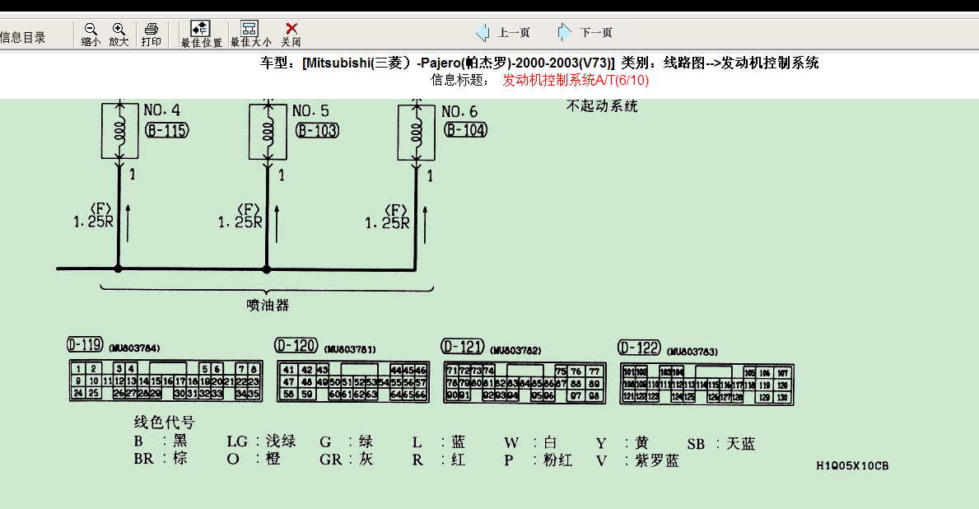Image resolution: width=979 pixels, height=509 pixels.
Task: Click the LG 浅绿 color code entry
Action: pyautogui.click(x=262, y=441)
